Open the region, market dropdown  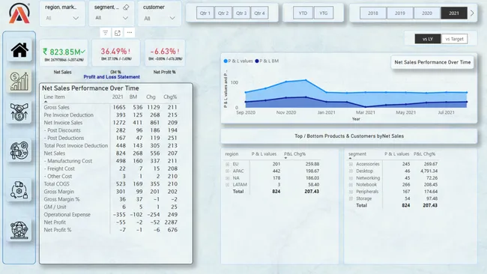62,13
